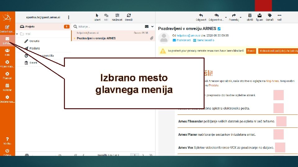The width and height of the screenshot is (298, 167).
Task: Expand the search options chevron
Action: pyautogui.click(x=152, y=27)
